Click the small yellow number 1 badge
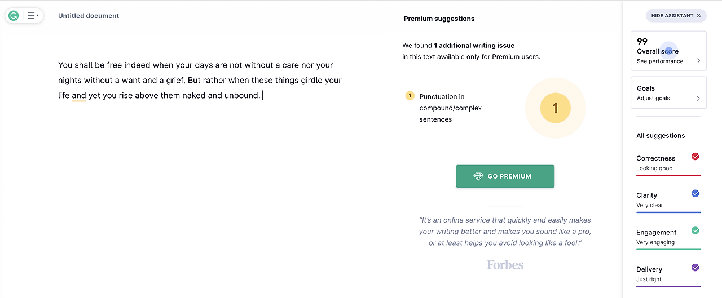Screen dimensions: 722x298 [x=410, y=96]
